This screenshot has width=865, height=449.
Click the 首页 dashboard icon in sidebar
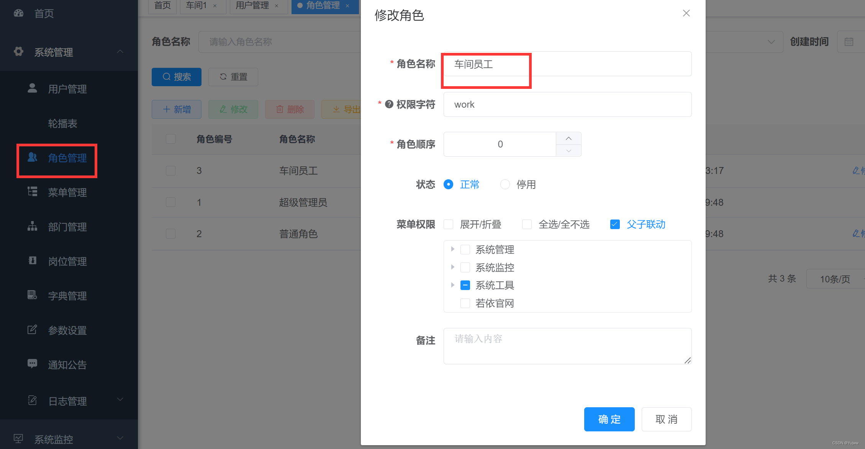click(x=18, y=13)
